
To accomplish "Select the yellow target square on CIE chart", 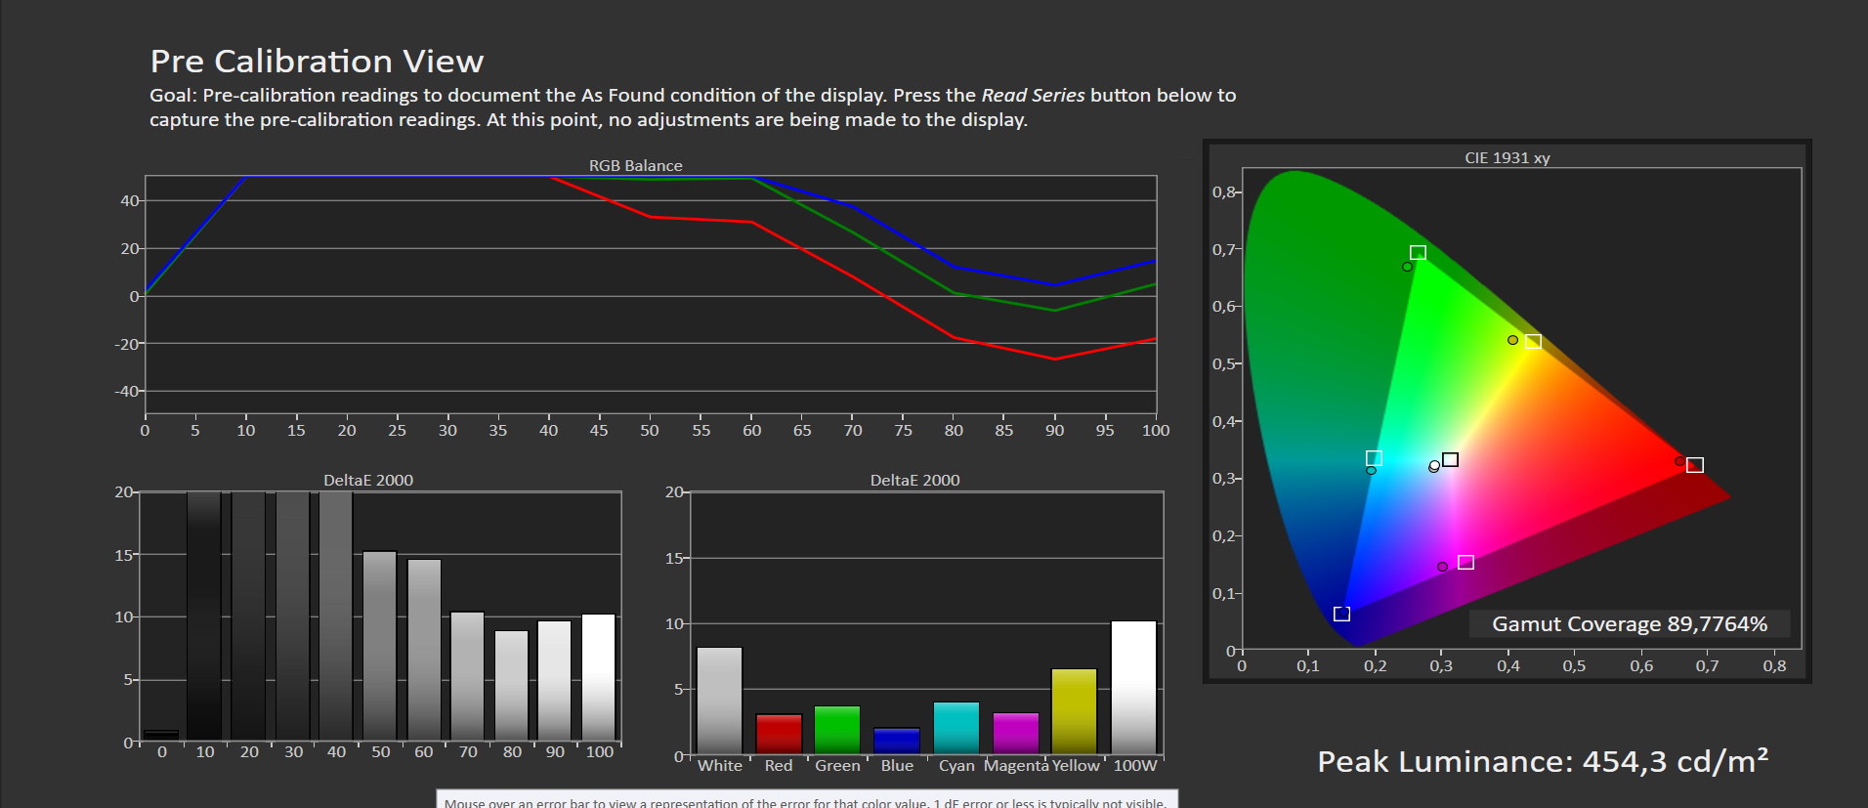I will (1533, 341).
